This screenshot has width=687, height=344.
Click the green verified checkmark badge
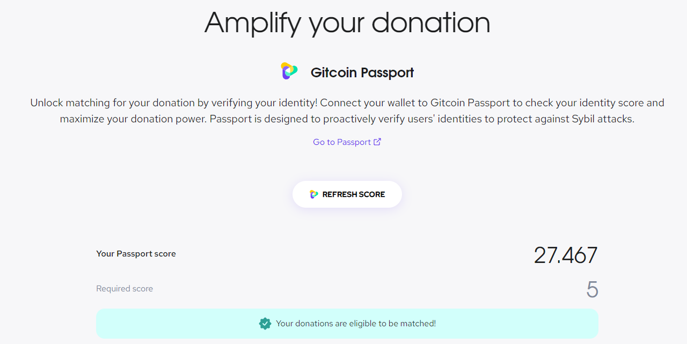265,324
